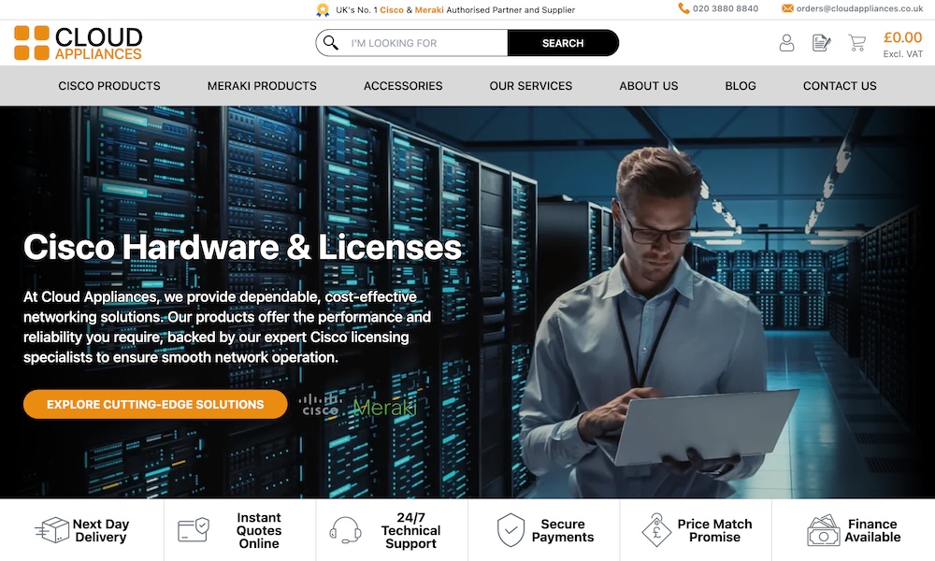Click the hero paragraph about Cloud Appliances
The image size is (935, 561).
[227, 326]
